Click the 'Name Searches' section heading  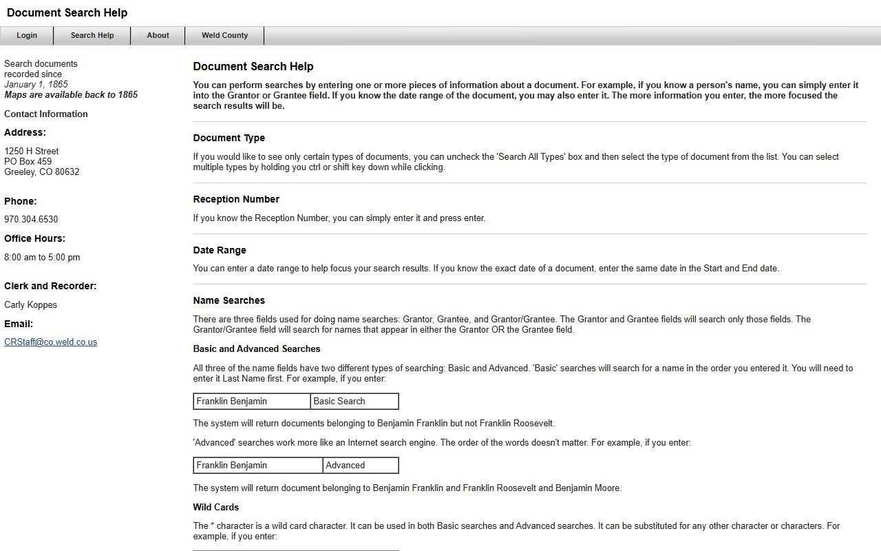(x=229, y=301)
